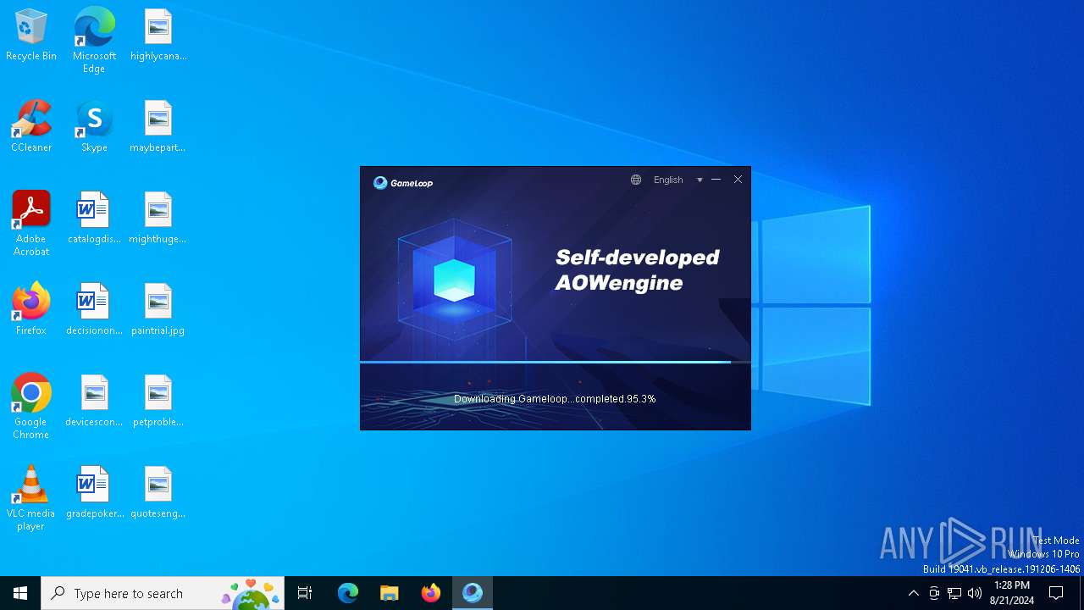Select the Adobe Acrobat desktop shortcut
Screen dimensions: 1084x610
point(31,224)
